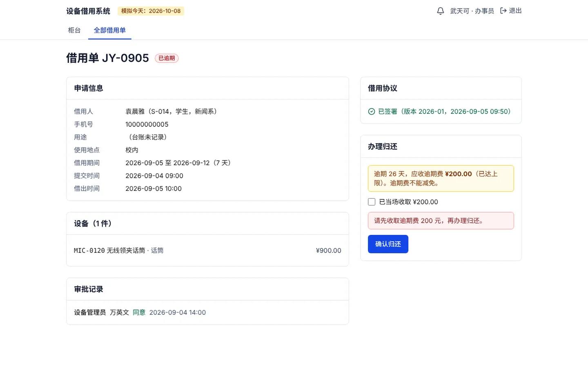Click device row MIC-0120 无线领夹话筒
588x367 pixels.
point(207,250)
